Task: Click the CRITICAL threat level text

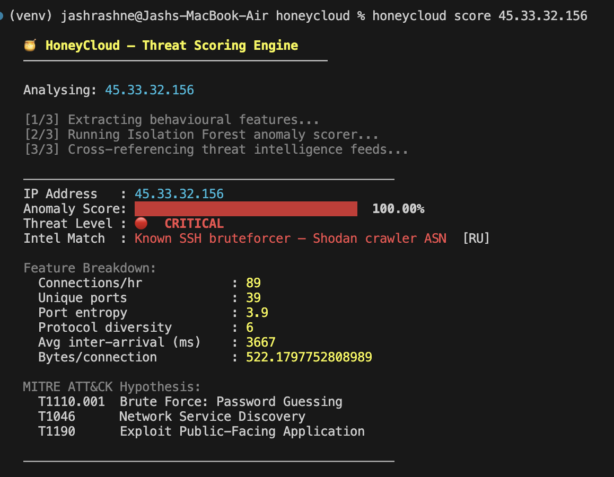Action: coord(194,224)
